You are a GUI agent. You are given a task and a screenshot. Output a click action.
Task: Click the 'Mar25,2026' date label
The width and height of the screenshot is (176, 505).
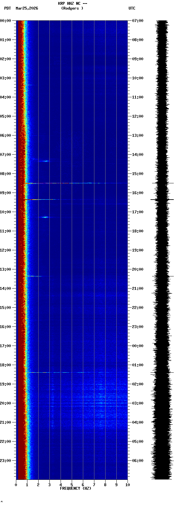coord(27,8)
